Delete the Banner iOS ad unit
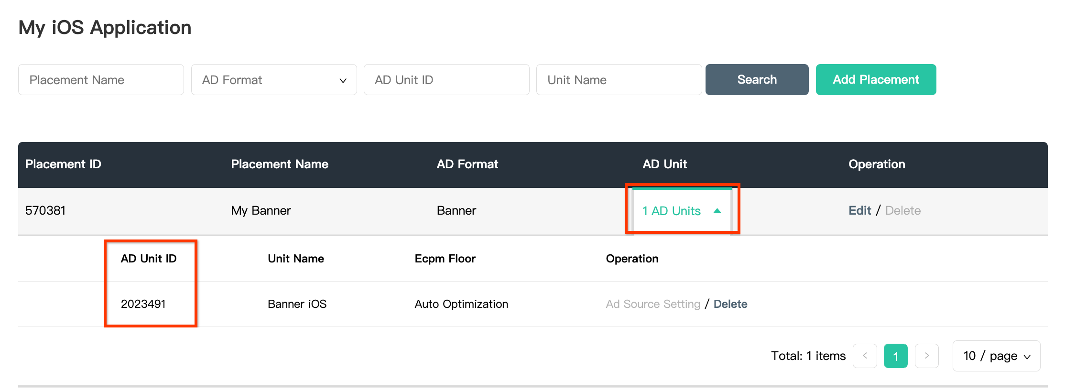1065x392 pixels. pyautogui.click(x=730, y=304)
